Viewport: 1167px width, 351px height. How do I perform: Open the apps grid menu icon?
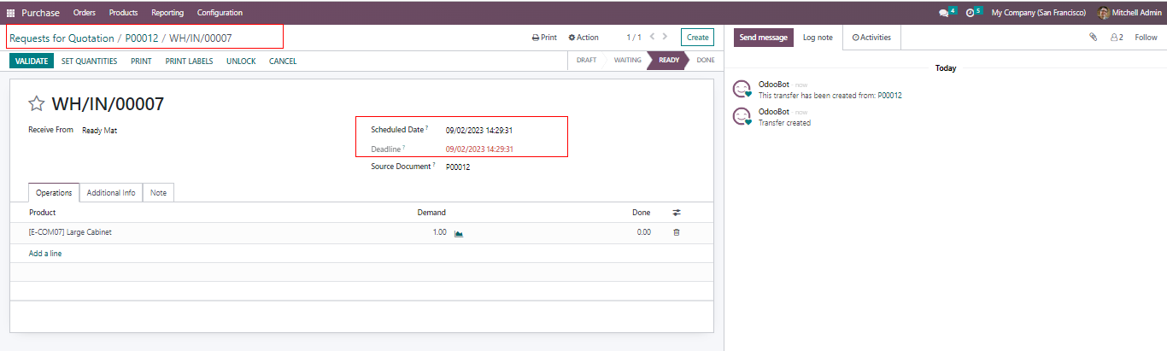[11, 13]
